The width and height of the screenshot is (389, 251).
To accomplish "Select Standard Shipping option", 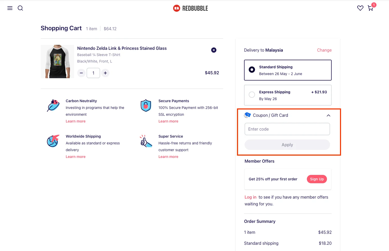I will [288, 70].
